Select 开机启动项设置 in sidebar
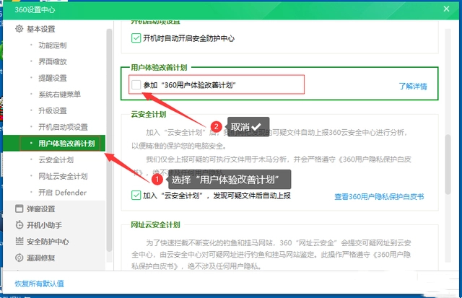The width and height of the screenshot is (462, 298). click(x=63, y=127)
